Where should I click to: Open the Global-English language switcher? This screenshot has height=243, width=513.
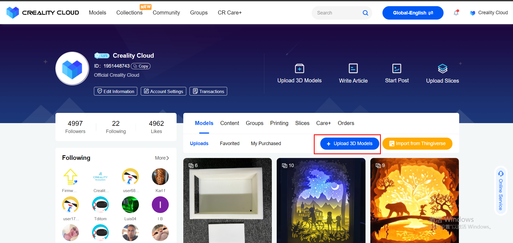point(413,13)
